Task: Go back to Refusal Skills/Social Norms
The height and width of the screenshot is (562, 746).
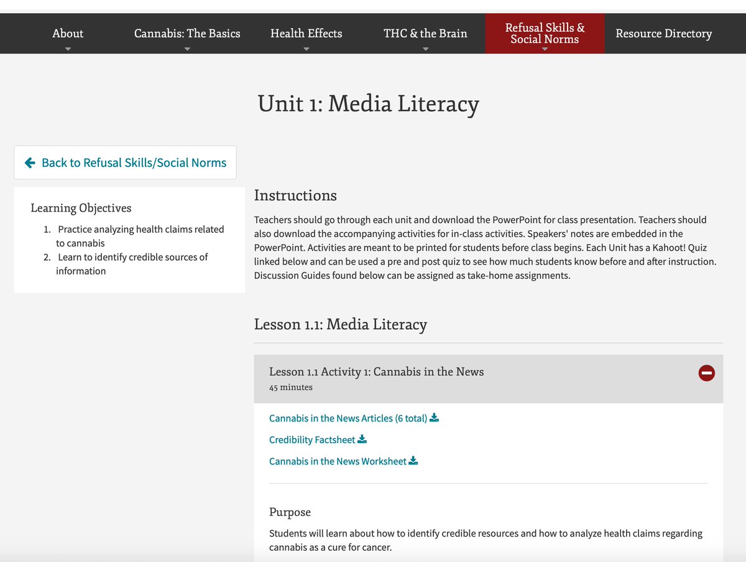Action: (x=125, y=162)
